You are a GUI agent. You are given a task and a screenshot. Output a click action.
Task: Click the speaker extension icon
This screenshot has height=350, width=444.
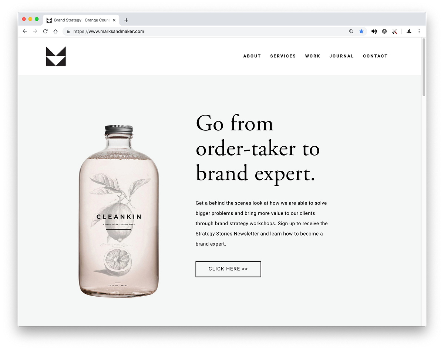point(374,31)
